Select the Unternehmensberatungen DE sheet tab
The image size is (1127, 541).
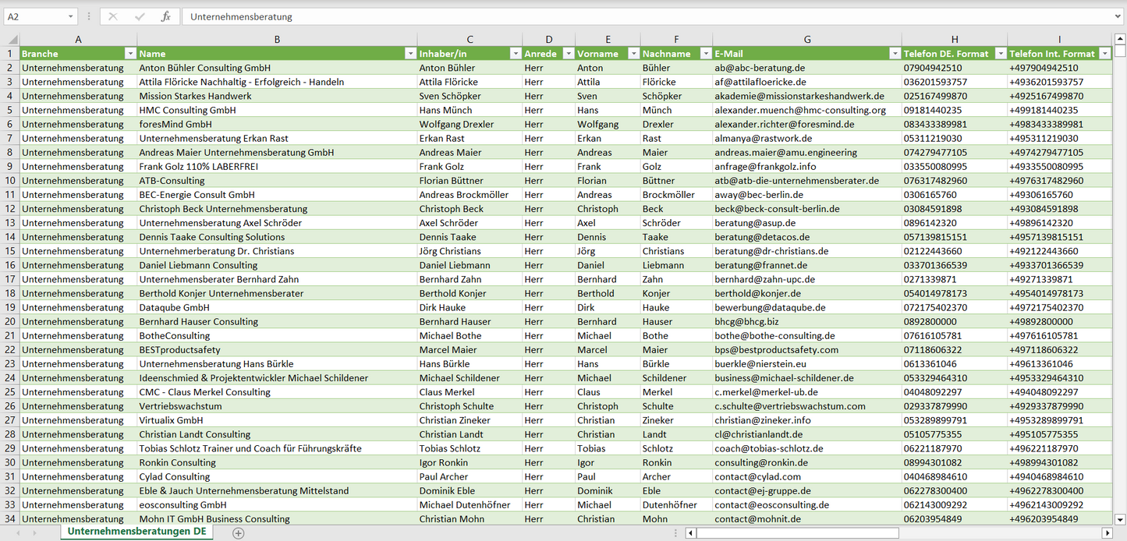(137, 532)
